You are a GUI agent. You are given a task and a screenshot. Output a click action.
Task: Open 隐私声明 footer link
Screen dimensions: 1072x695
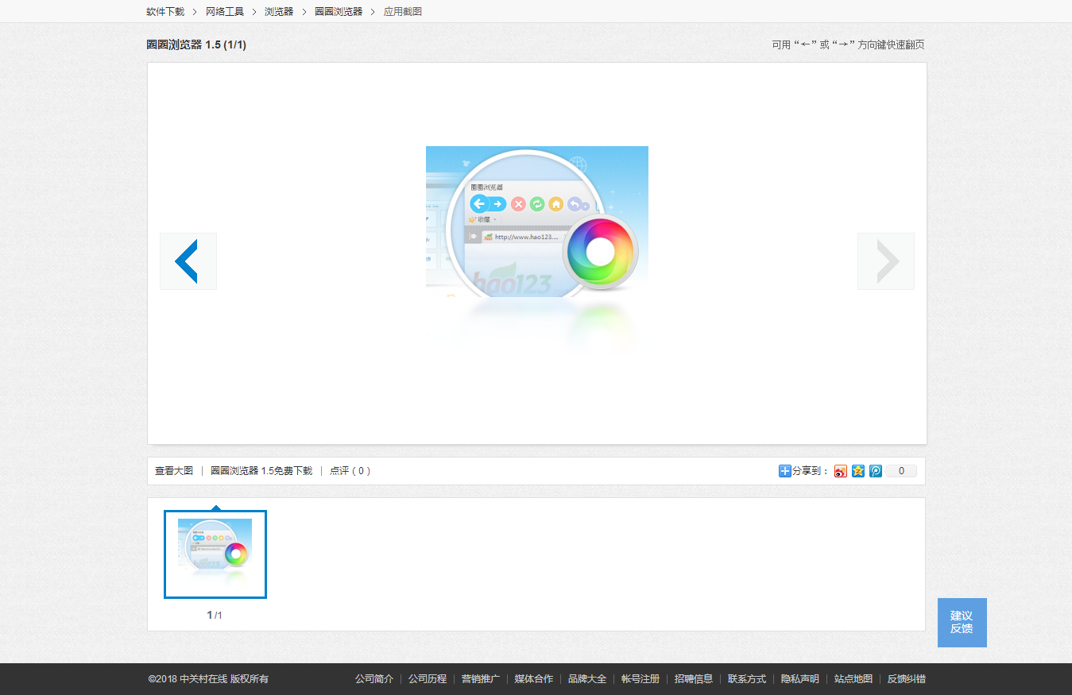point(800,679)
